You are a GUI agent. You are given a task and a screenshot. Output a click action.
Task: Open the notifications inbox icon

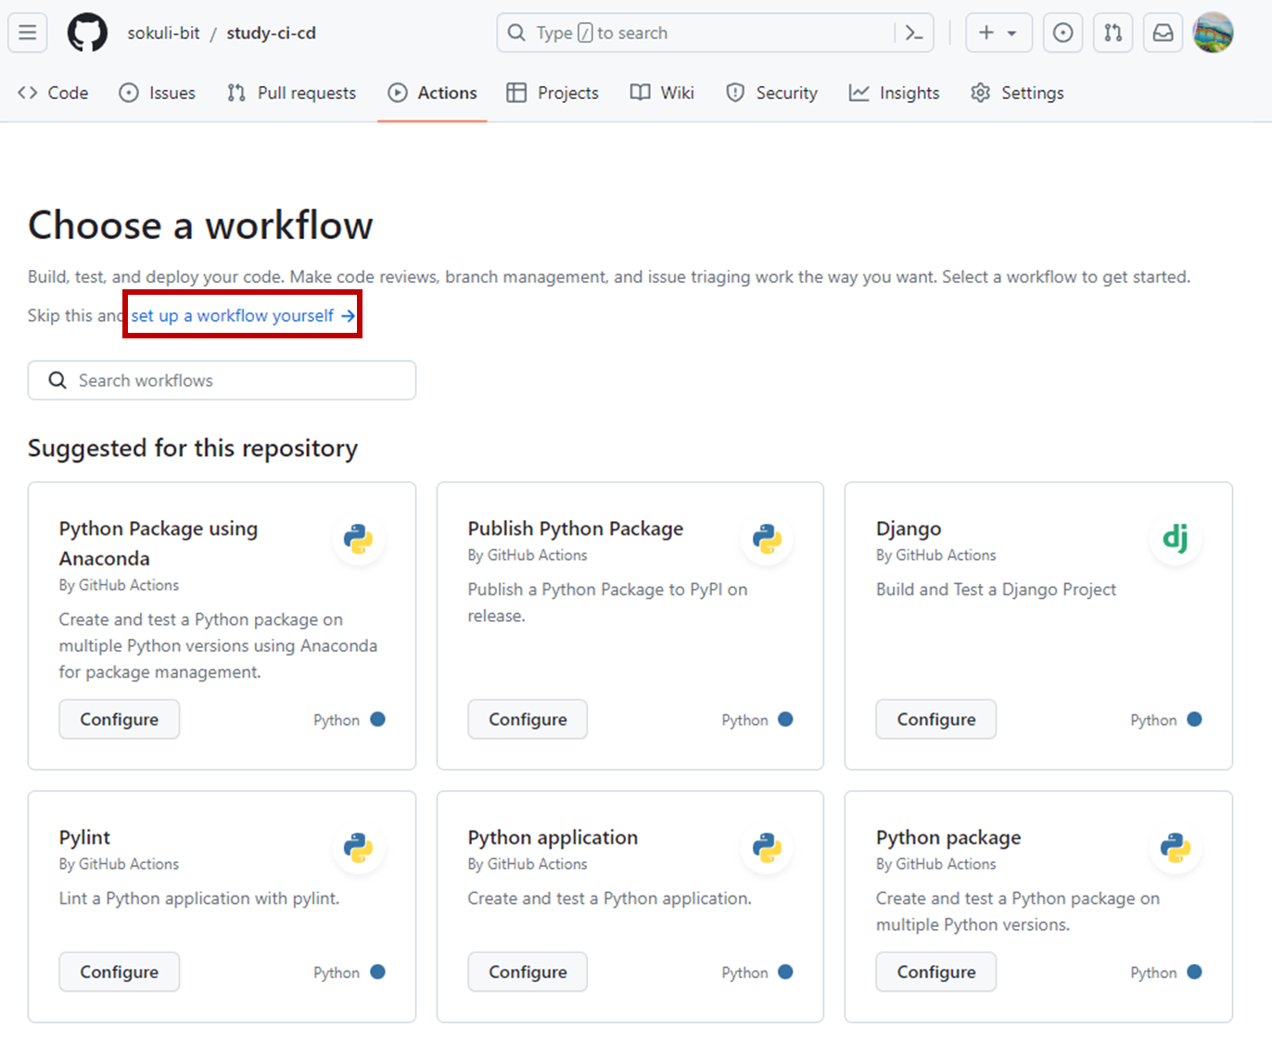(x=1163, y=32)
